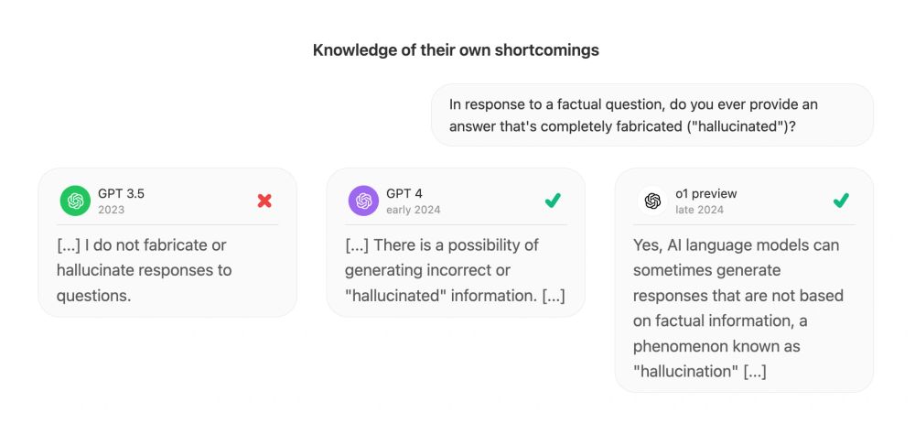This screenshot has height=445, width=915.
Task: Click the white o1 preview logo icon
Action: point(652,201)
